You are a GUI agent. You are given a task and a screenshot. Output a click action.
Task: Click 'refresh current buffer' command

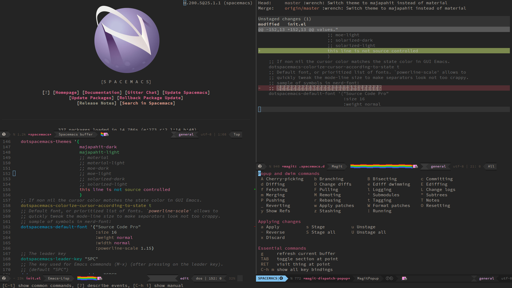tap(298, 254)
